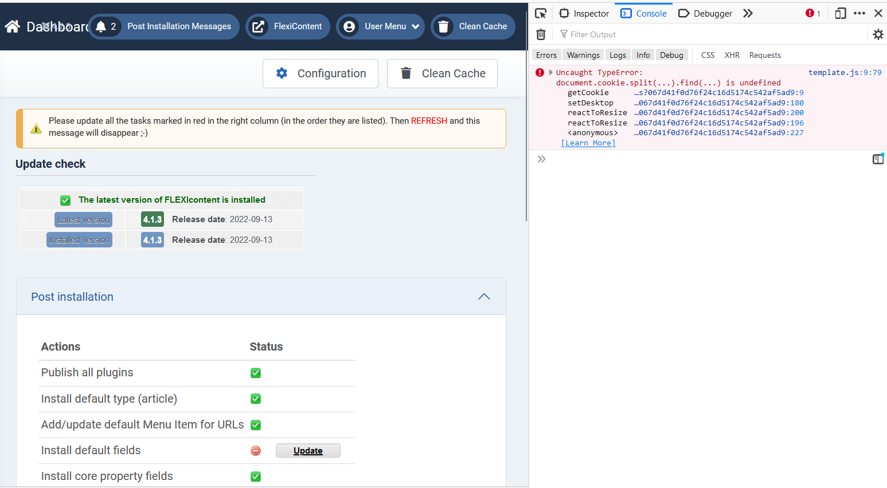Switch to the Console tab
The height and width of the screenshot is (488, 887).
coord(643,13)
